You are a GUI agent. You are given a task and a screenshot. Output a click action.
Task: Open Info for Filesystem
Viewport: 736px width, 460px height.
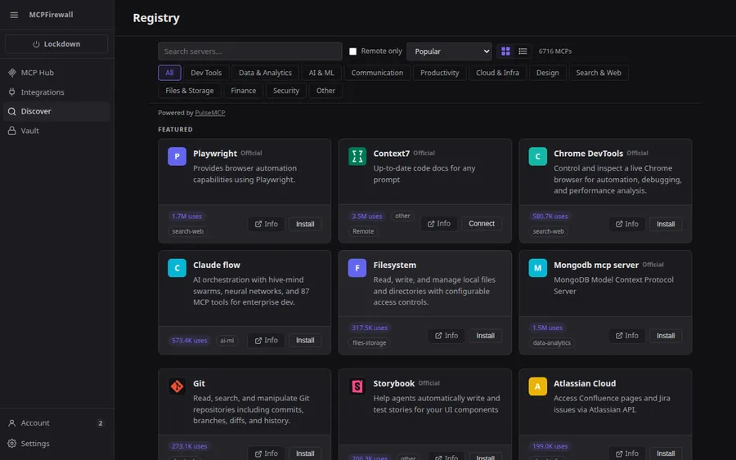pyautogui.click(x=447, y=336)
